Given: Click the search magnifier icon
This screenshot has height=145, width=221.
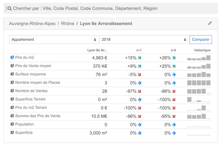Looking at the screenshot, I should point(10,8).
